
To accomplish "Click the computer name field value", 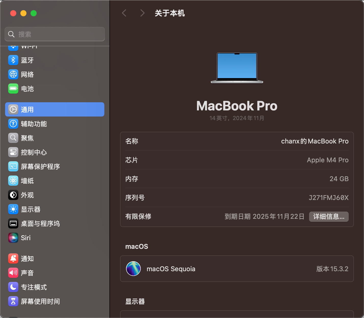I will point(315,141).
